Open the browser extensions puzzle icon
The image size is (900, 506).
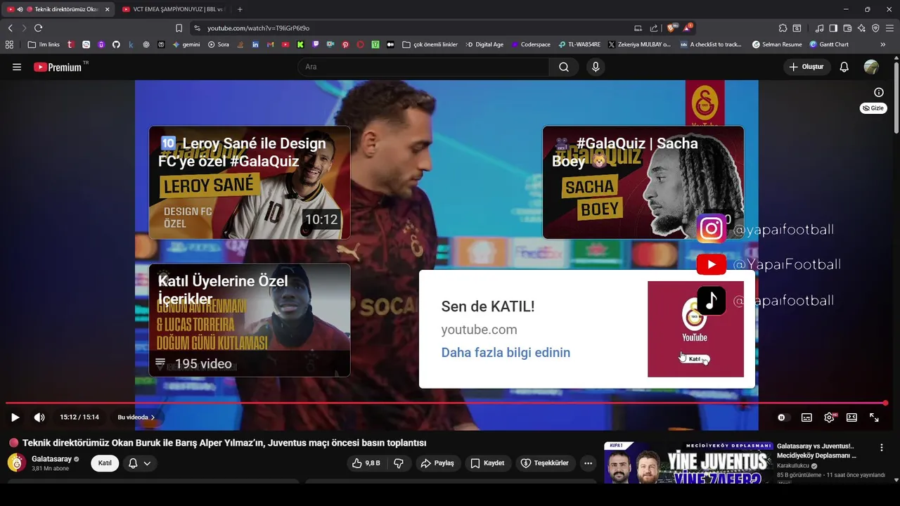click(x=783, y=28)
